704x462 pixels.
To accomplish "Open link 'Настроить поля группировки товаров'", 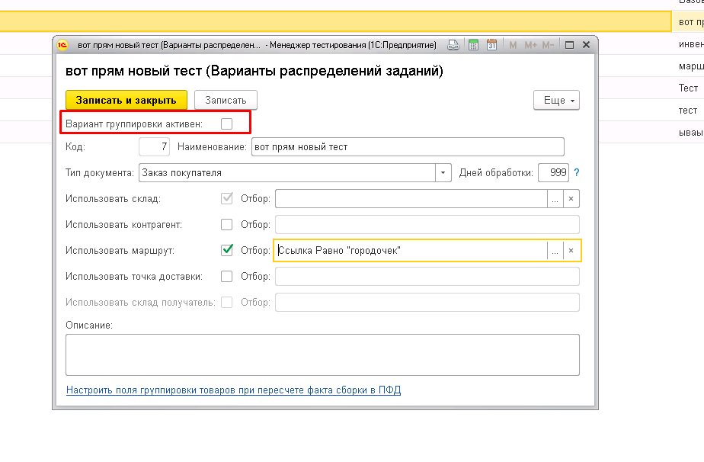I will point(233,390).
